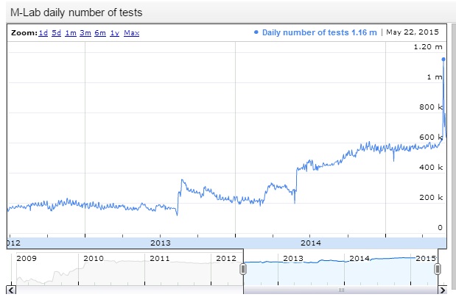Set zoom to 5d range

[57, 33]
